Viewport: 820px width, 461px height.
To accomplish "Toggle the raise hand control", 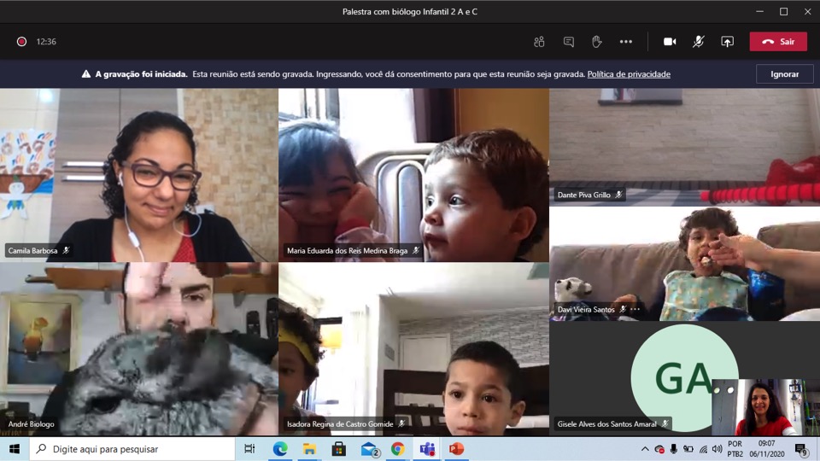I will tap(597, 42).
